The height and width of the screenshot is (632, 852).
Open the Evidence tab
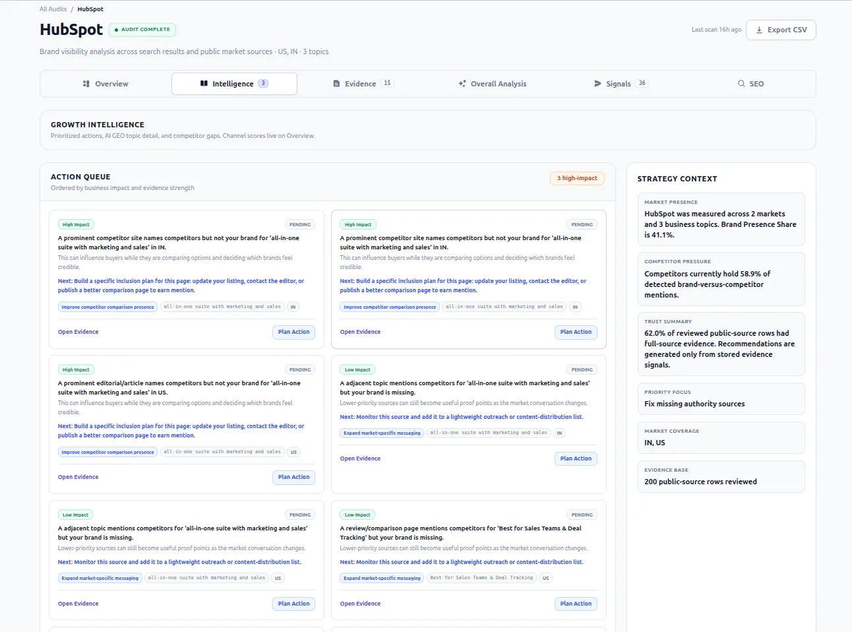[x=363, y=84]
